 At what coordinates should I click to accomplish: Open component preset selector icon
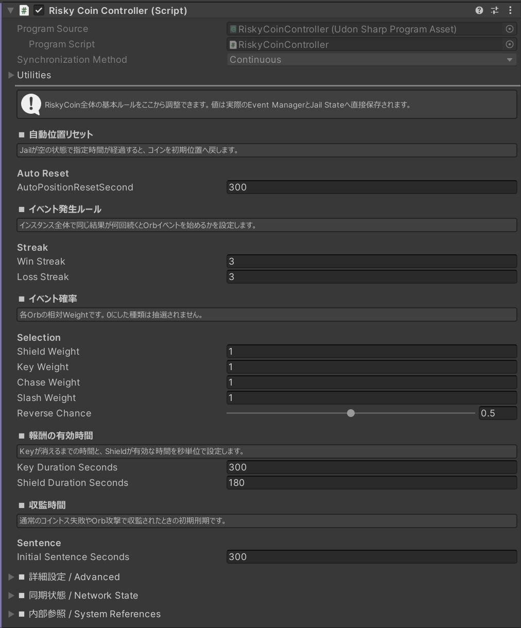coord(495,10)
